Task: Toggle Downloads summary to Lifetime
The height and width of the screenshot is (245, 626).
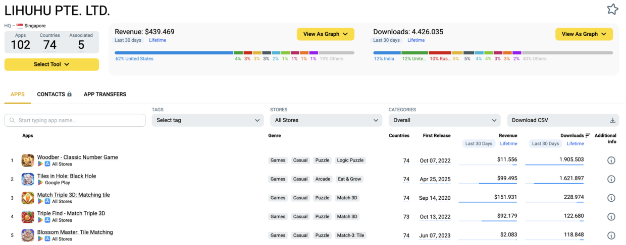Action: click(416, 40)
